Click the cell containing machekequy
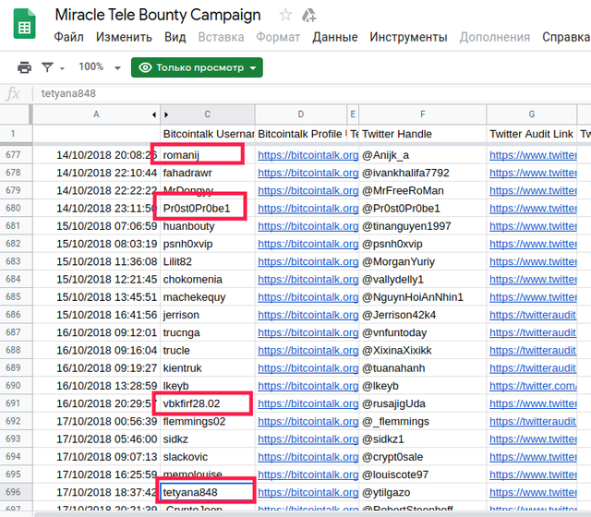The width and height of the screenshot is (591, 517). tap(208, 297)
